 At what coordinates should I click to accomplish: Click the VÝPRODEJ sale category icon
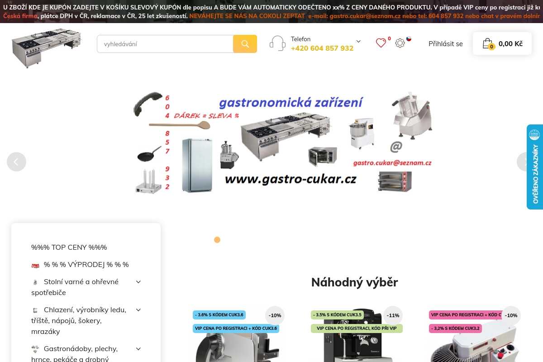pos(35,265)
